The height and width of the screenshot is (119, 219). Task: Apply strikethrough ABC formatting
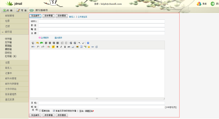[x=69, y=47]
